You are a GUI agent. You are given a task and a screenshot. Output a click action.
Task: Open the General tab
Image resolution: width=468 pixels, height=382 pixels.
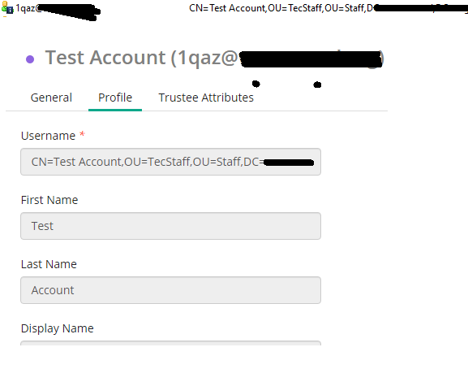pos(51,98)
